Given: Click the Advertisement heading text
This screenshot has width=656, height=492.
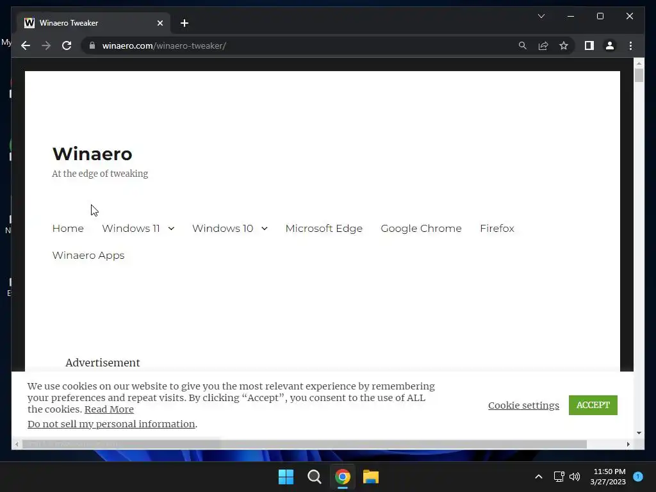Looking at the screenshot, I should 102,363.
